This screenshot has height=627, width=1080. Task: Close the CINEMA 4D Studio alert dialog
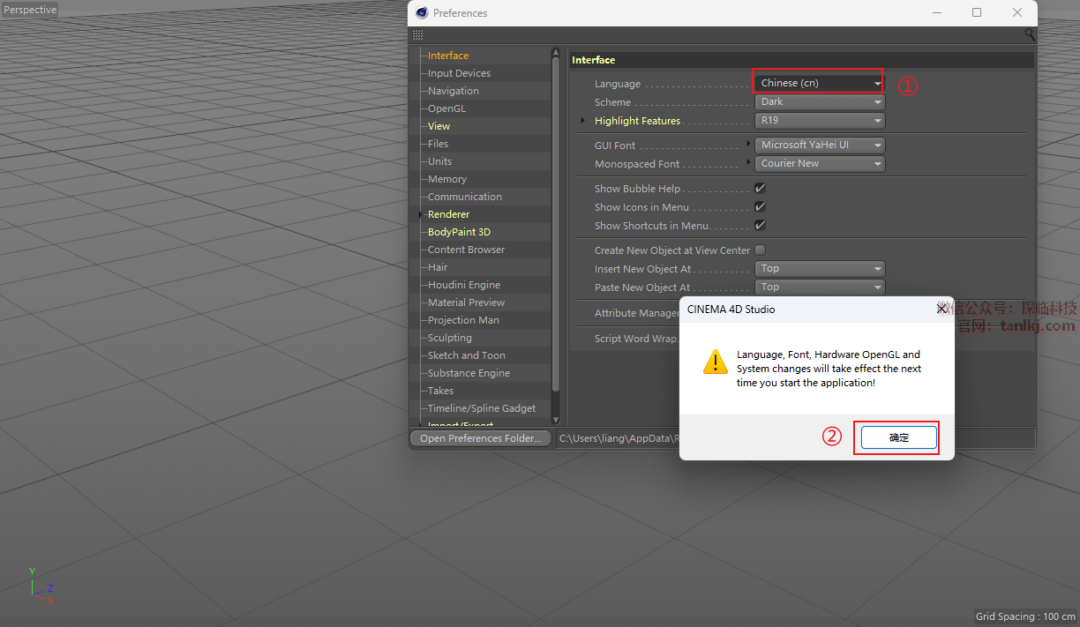(941, 309)
